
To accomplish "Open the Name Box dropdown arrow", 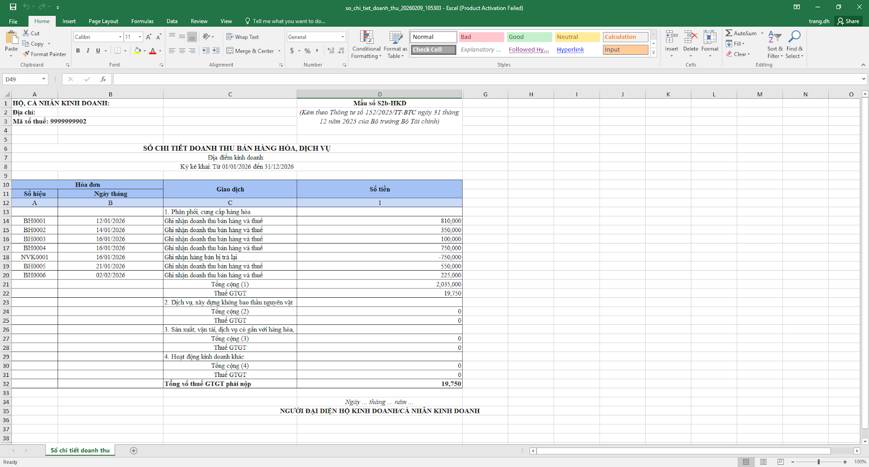I will click(x=43, y=79).
